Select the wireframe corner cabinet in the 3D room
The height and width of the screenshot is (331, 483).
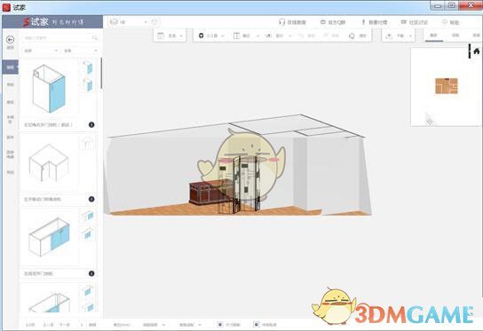(x=241, y=185)
